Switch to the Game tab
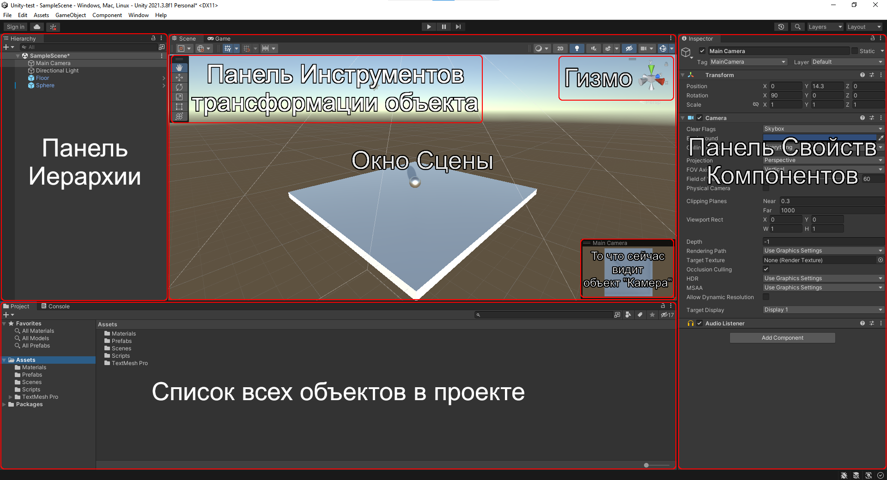This screenshot has height=480, width=887. [219, 38]
